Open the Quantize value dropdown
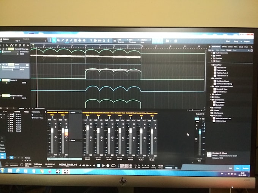 tap(123, 40)
